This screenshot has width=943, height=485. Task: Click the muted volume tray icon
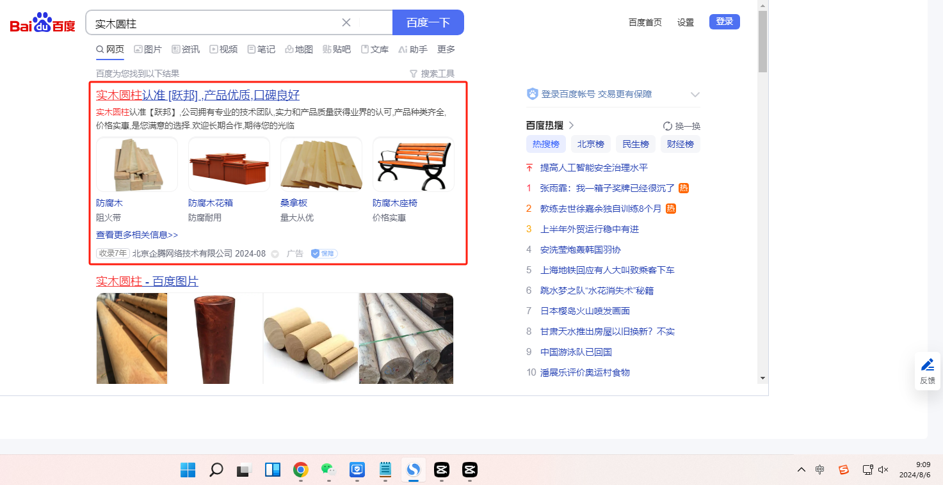(883, 470)
